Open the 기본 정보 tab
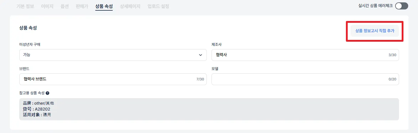Image resolution: width=418 pixels, height=133 pixels. tap(25, 6)
